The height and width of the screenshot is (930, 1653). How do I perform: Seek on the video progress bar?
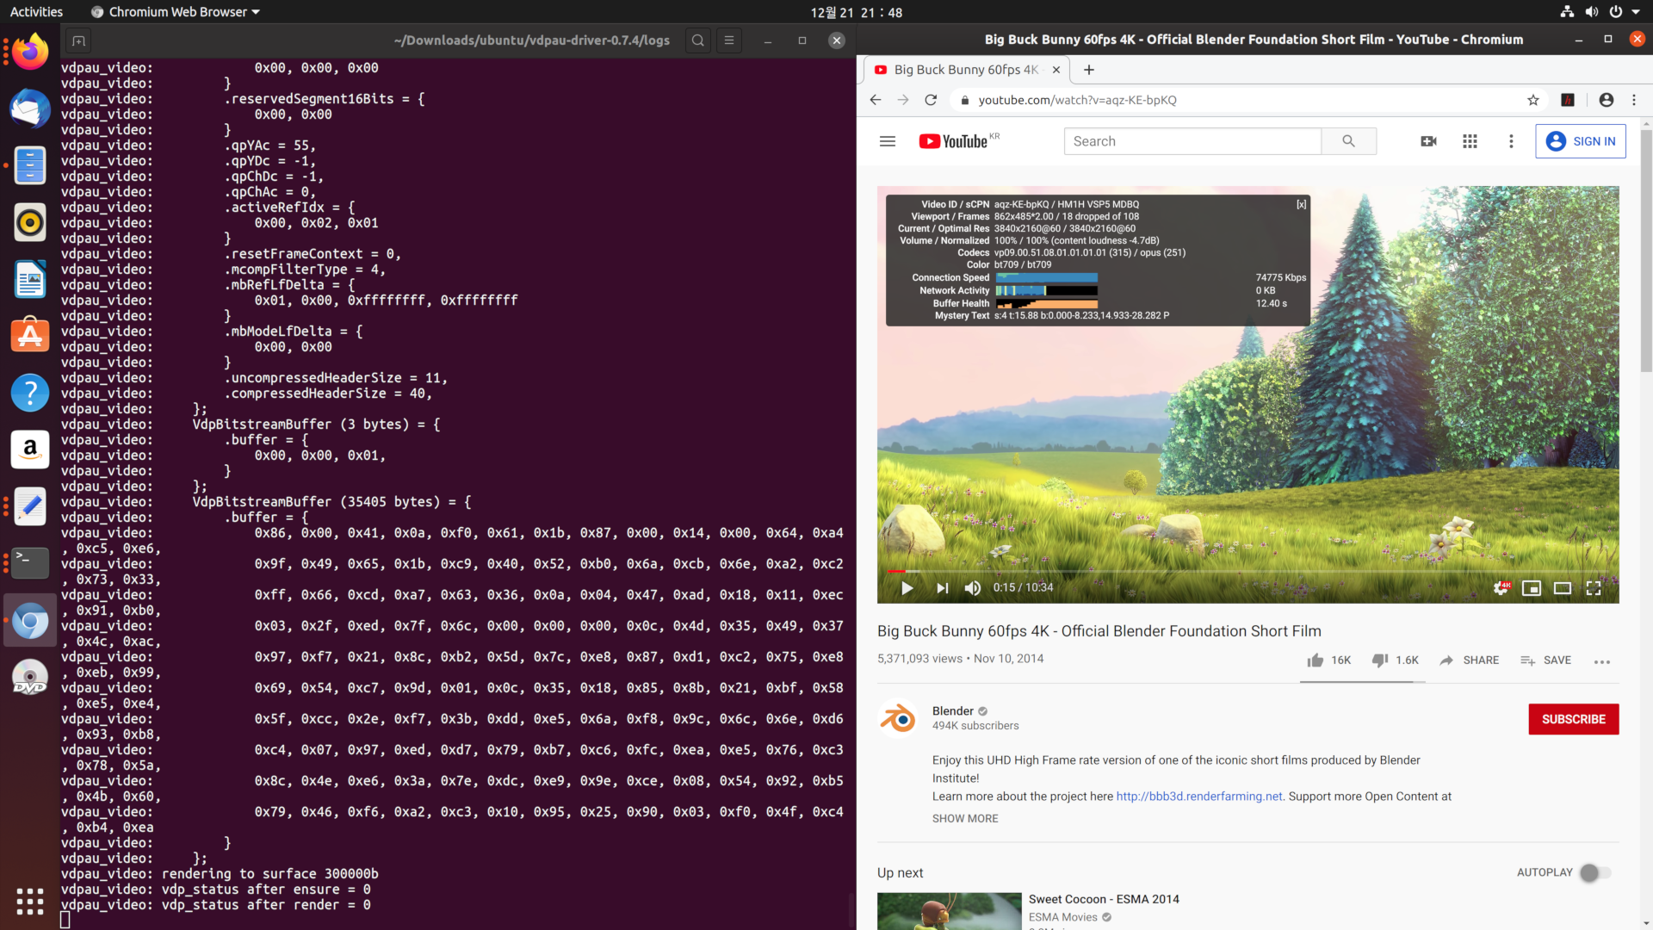[1247, 571]
